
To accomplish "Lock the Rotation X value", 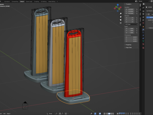I will [137, 18].
